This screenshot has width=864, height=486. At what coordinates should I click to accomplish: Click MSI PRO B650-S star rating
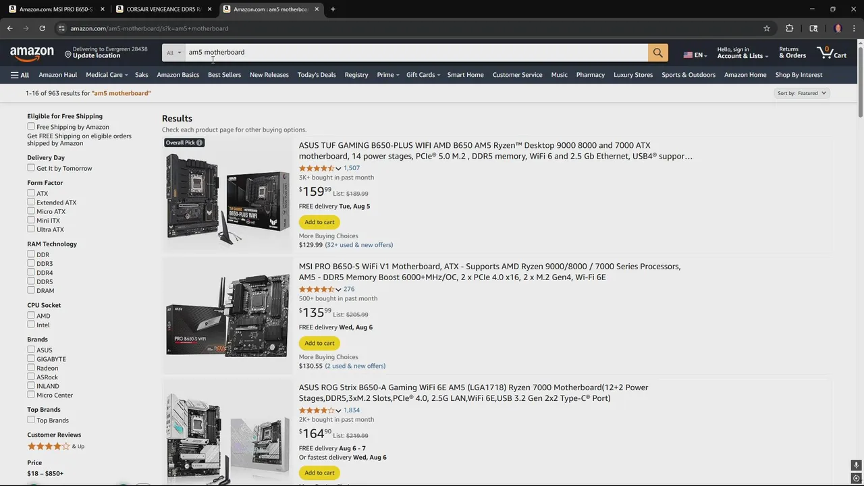317,289
